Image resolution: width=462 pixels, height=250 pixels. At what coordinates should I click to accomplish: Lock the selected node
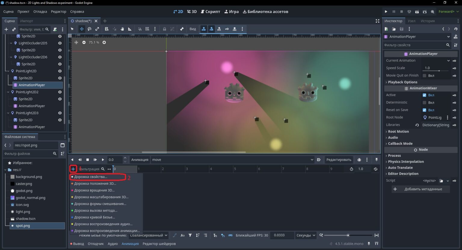point(165,29)
